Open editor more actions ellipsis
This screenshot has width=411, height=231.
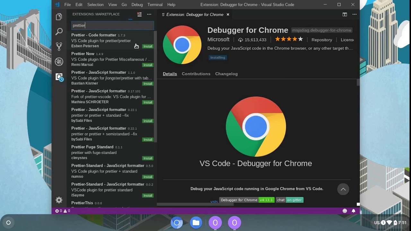[354, 14]
